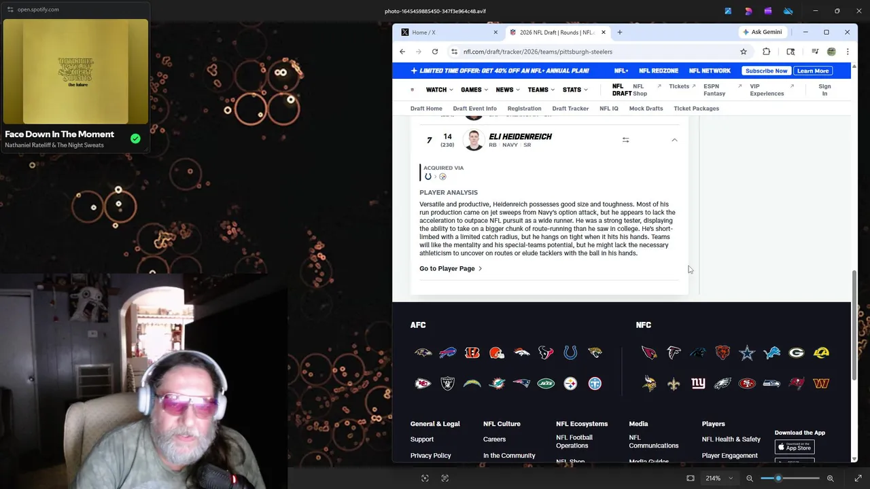Viewport: 870px width, 489px height.
Task: Click the App Store download badge
Action: [795, 447]
